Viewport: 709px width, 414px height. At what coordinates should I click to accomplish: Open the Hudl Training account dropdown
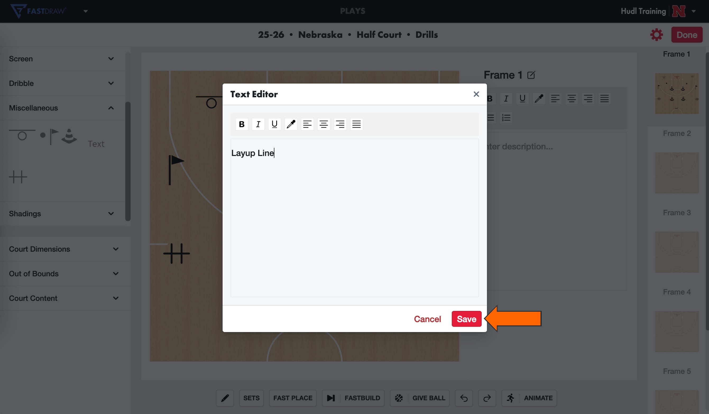[x=693, y=11]
